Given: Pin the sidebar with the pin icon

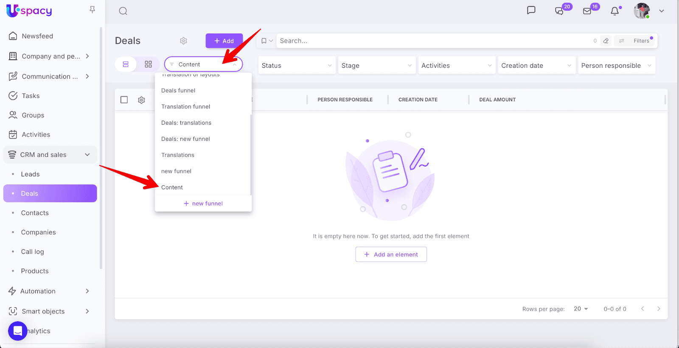Looking at the screenshot, I should pyautogui.click(x=92, y=10).
